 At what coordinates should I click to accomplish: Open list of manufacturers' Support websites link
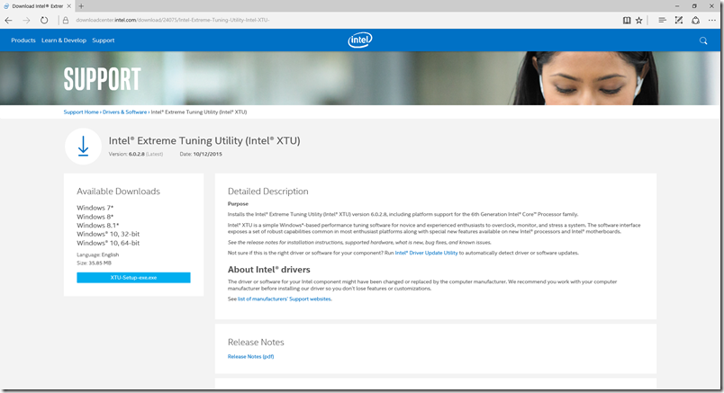tap(285, 299)
